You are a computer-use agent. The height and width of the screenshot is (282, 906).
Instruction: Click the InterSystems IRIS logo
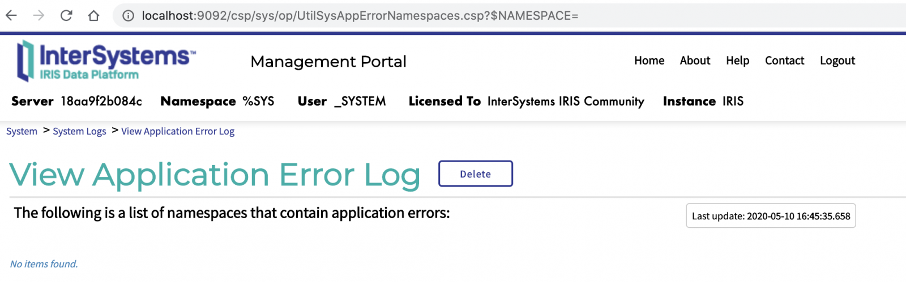point(106,60)
